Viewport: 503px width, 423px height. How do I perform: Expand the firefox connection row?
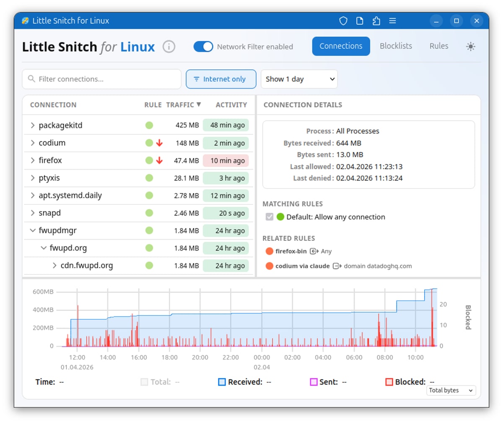pos(33,160)
